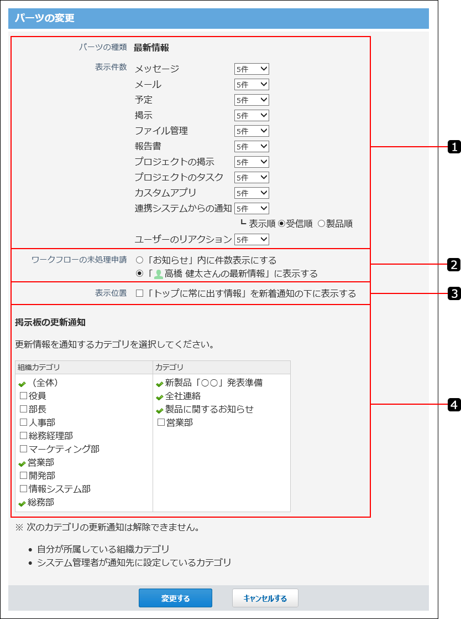
Task: Click the キャンセルする button
Action: point(265,598)
